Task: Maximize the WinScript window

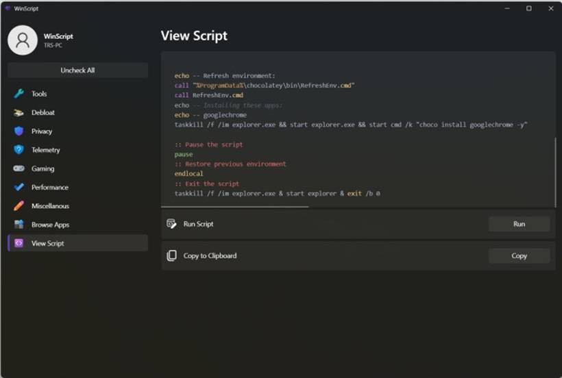Action: [528, 8]
